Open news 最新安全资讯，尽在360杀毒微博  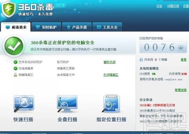161,116
